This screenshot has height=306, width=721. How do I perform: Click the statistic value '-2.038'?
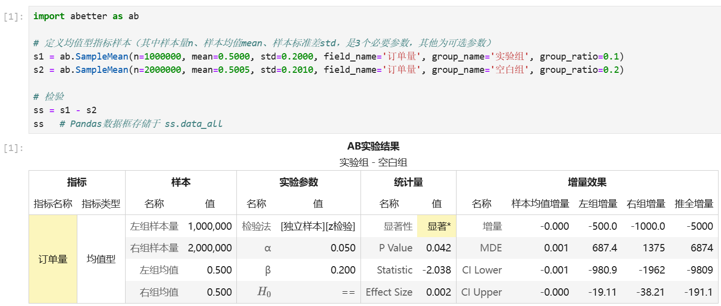tap(436, 270)
